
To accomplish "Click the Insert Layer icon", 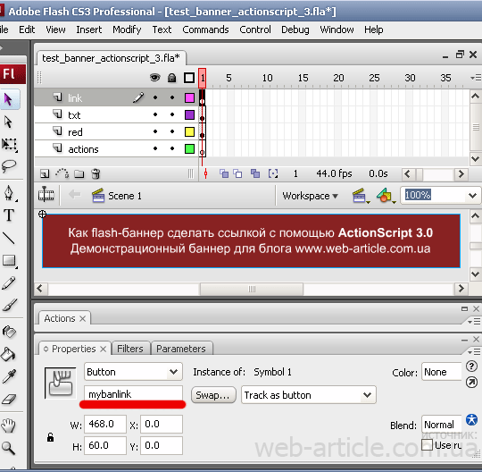I will point(45,174).
